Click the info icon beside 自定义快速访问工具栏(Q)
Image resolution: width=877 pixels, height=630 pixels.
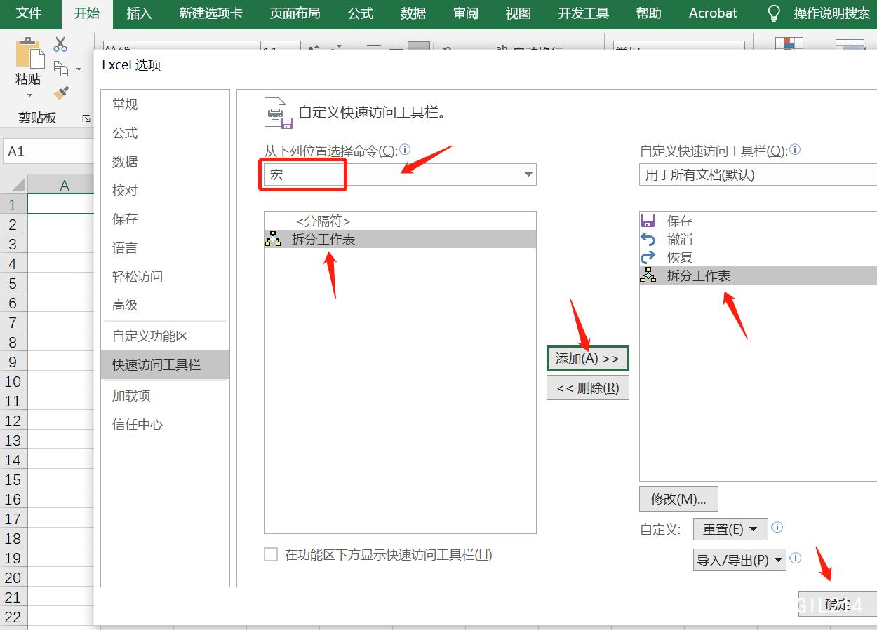pos(795,149)
